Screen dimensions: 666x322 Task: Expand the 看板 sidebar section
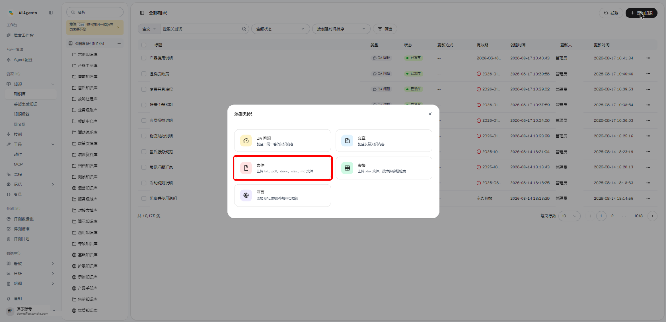point(30,263)
